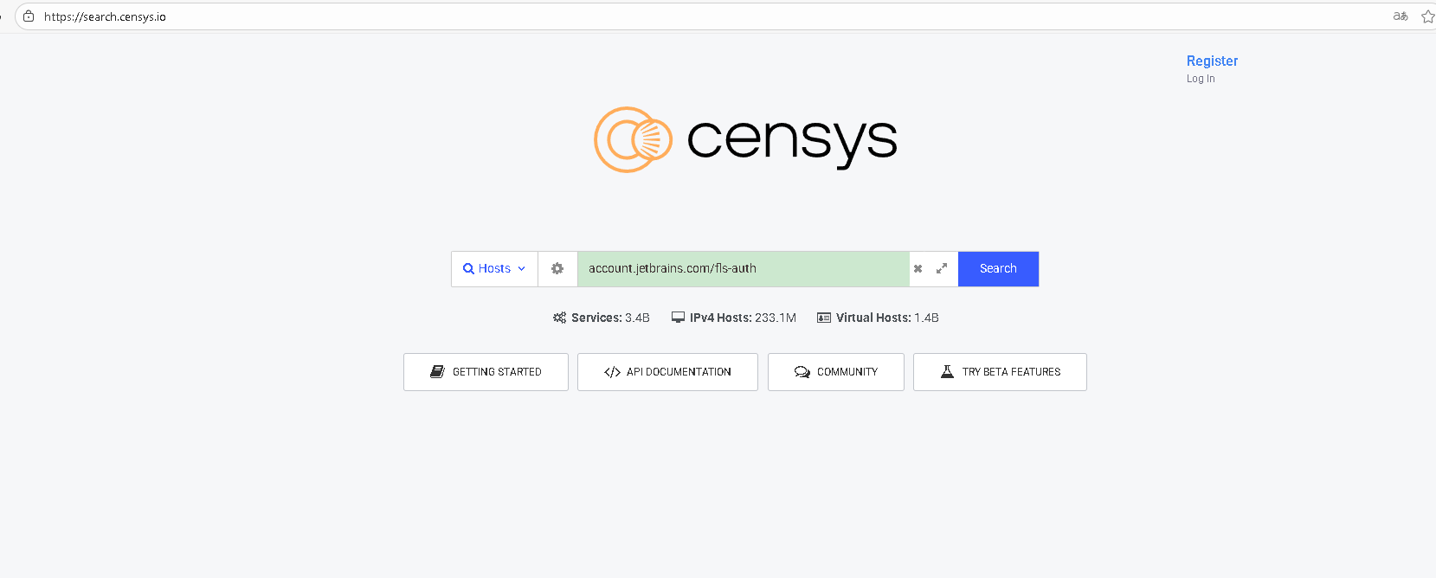Click the IPv4 Hosts monitor icon
Viewport: 1436px width, 578px height.
(x=678, y=318)
